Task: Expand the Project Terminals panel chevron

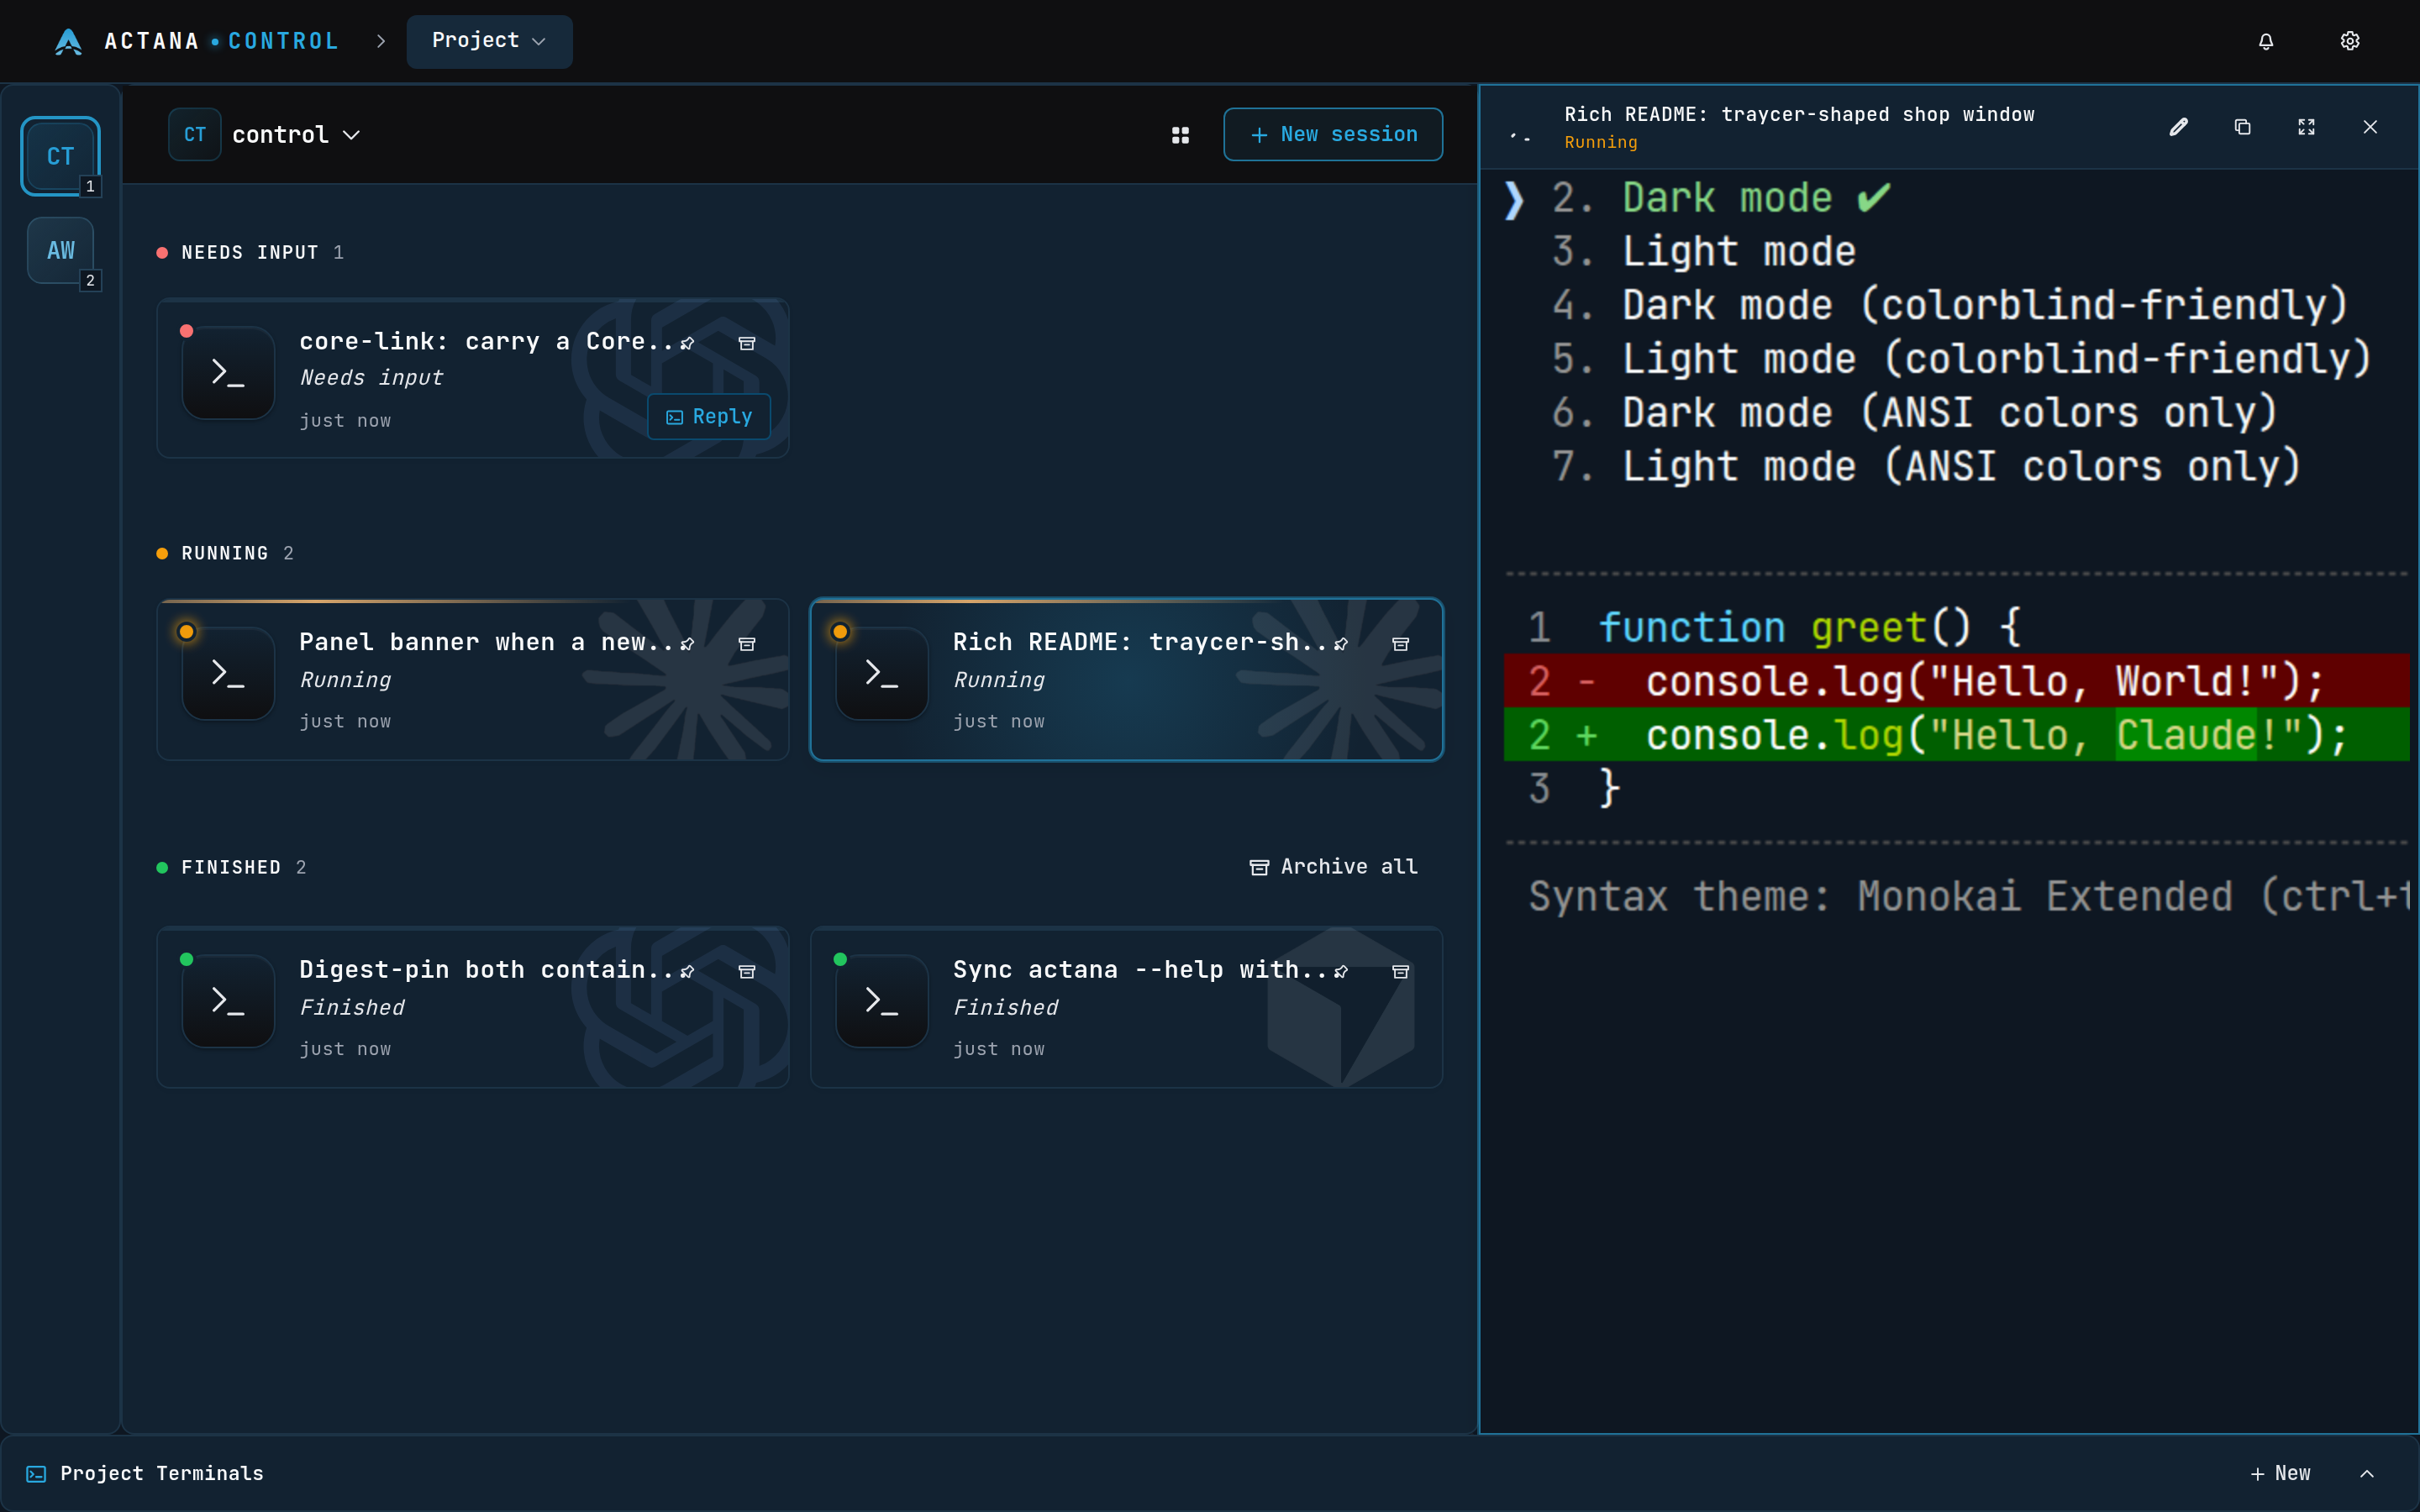Action: [2367, 1473]
